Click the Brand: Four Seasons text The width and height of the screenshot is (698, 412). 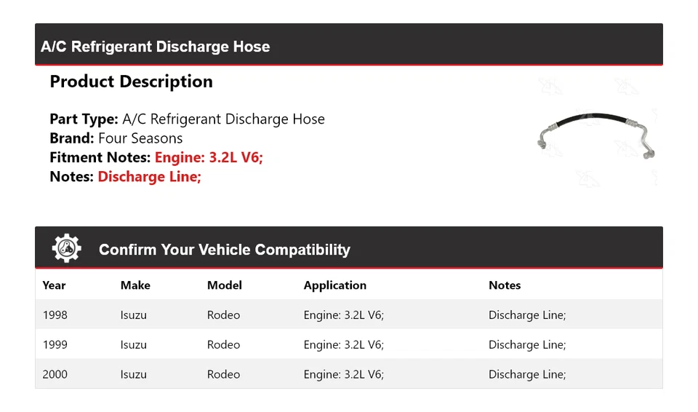116,138
